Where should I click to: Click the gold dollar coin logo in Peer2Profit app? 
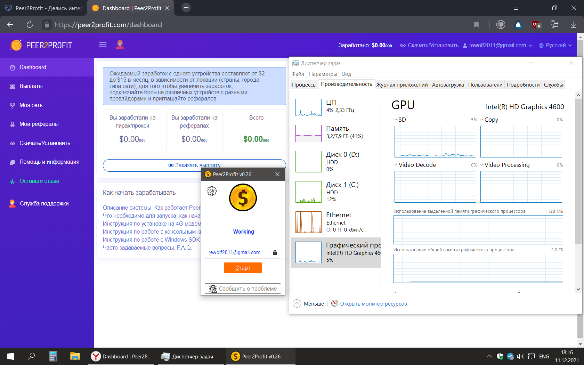243,197
